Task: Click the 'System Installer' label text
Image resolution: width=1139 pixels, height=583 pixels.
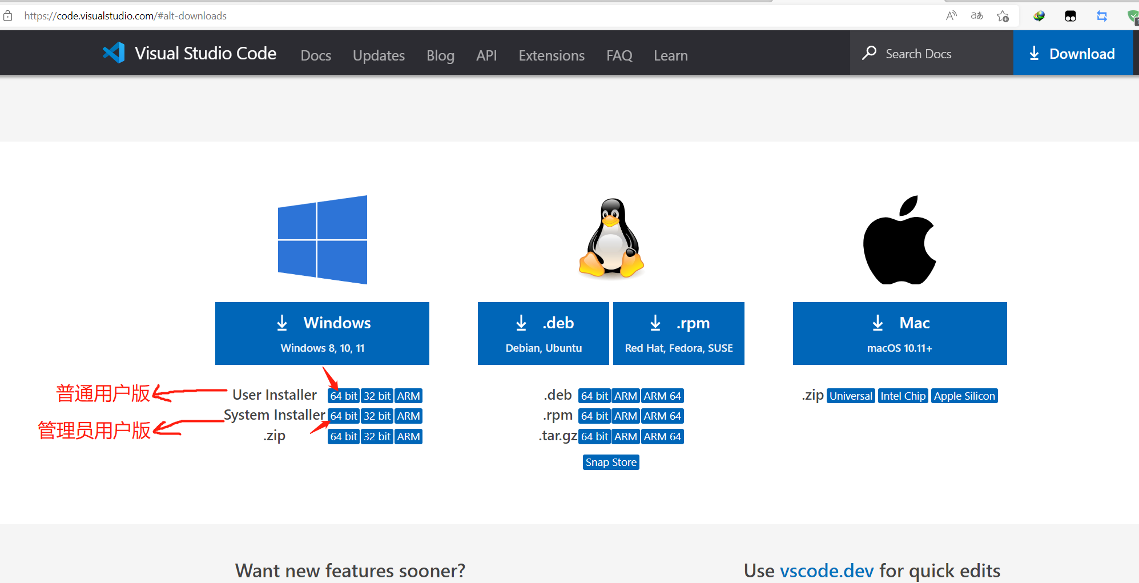Action: pyautogui.click(x=275, y=415)
